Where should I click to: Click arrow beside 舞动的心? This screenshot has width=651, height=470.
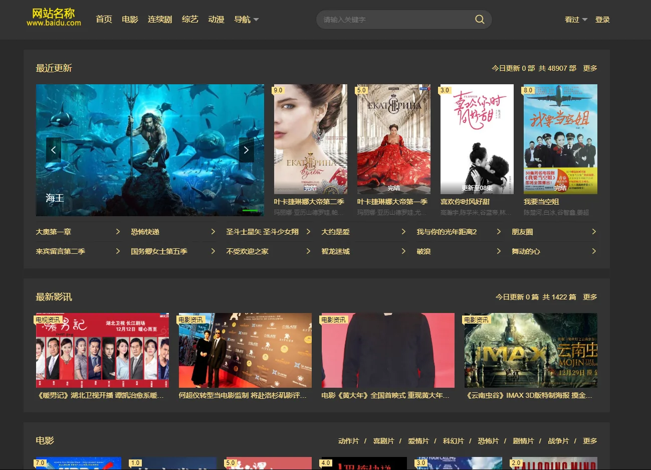(x=594, y=251)
